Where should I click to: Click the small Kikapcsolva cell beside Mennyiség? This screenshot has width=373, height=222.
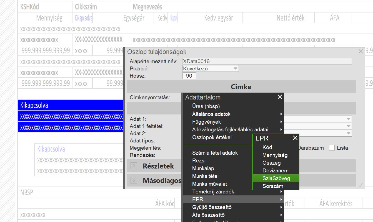click(82, 18)
